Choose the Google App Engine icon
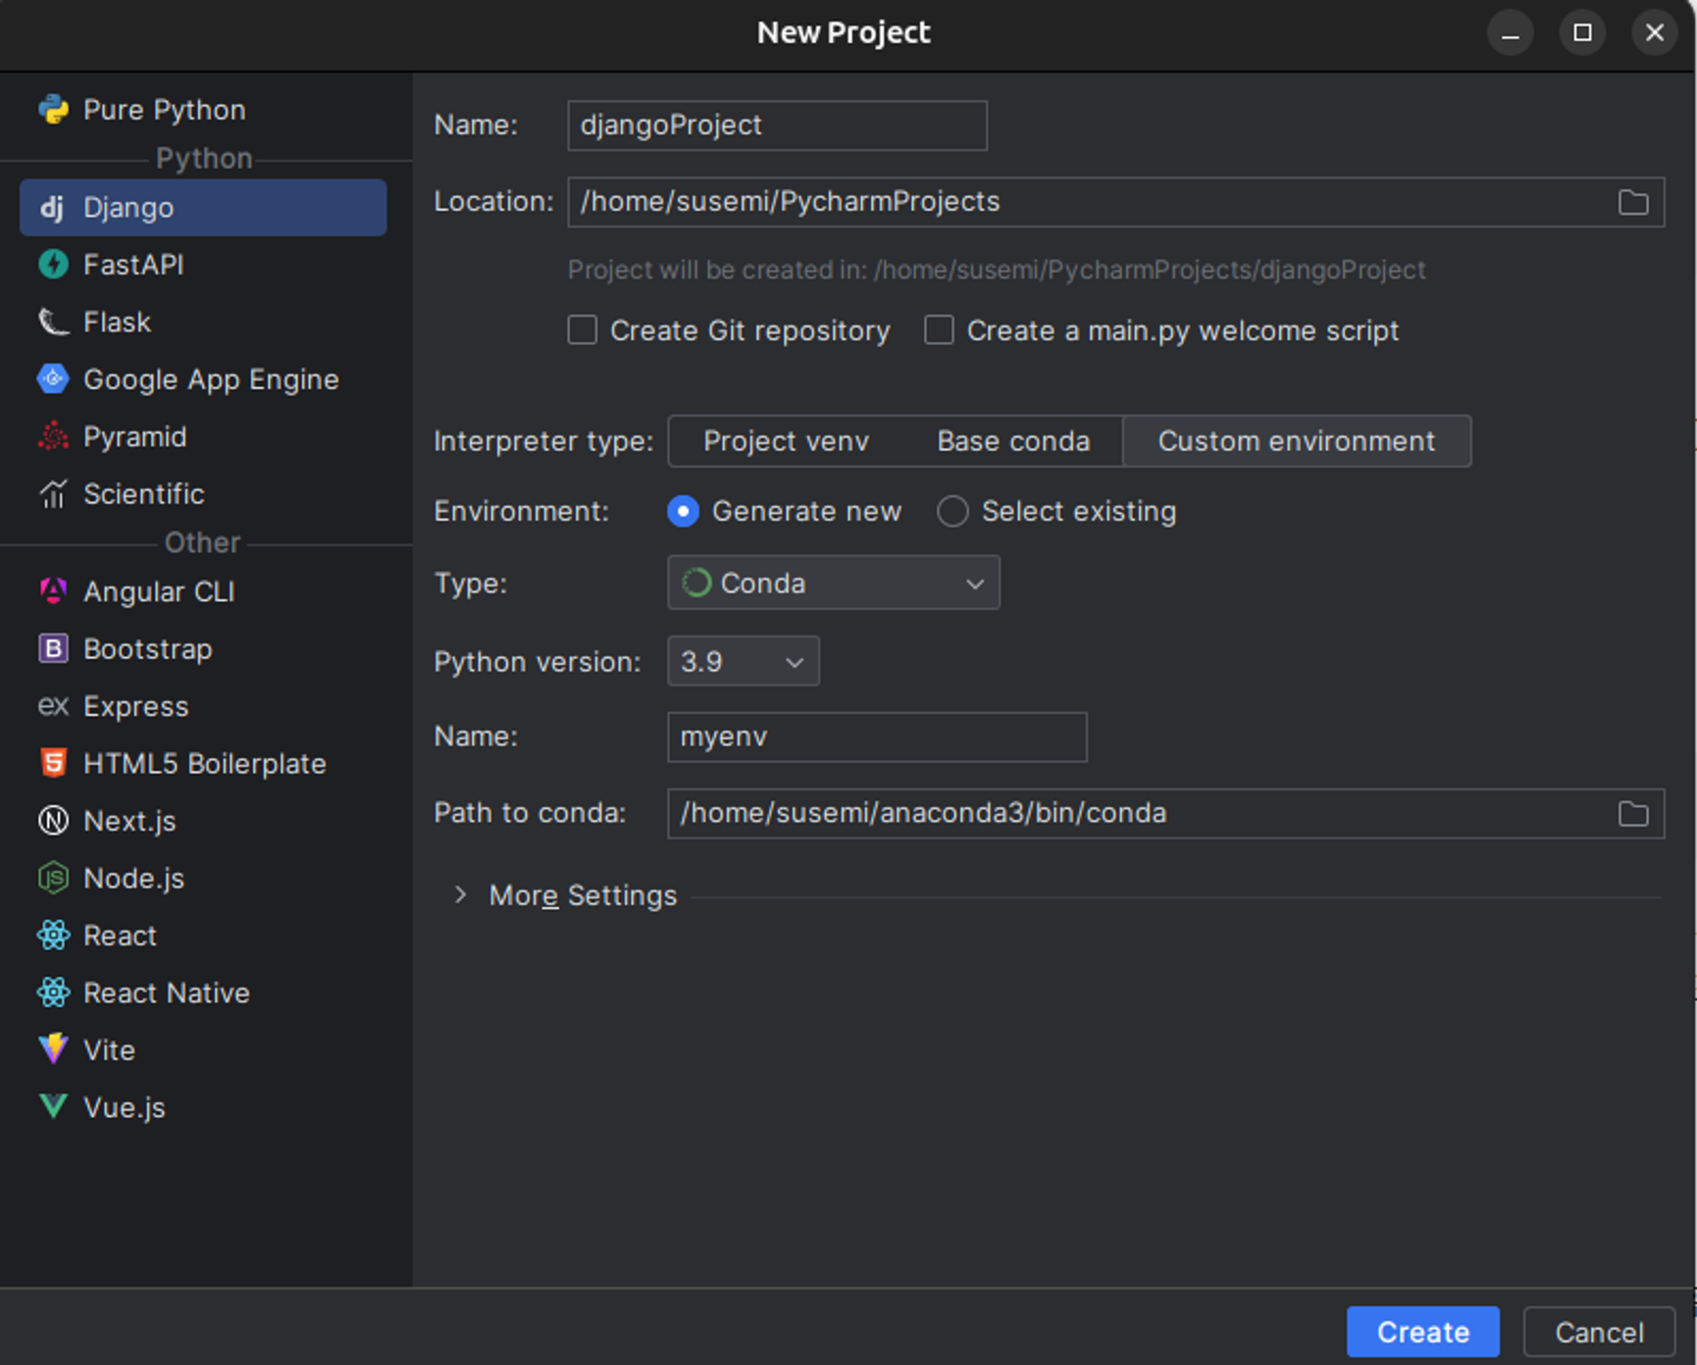This screenshot has height=1365, width=1697. point(54,379)
